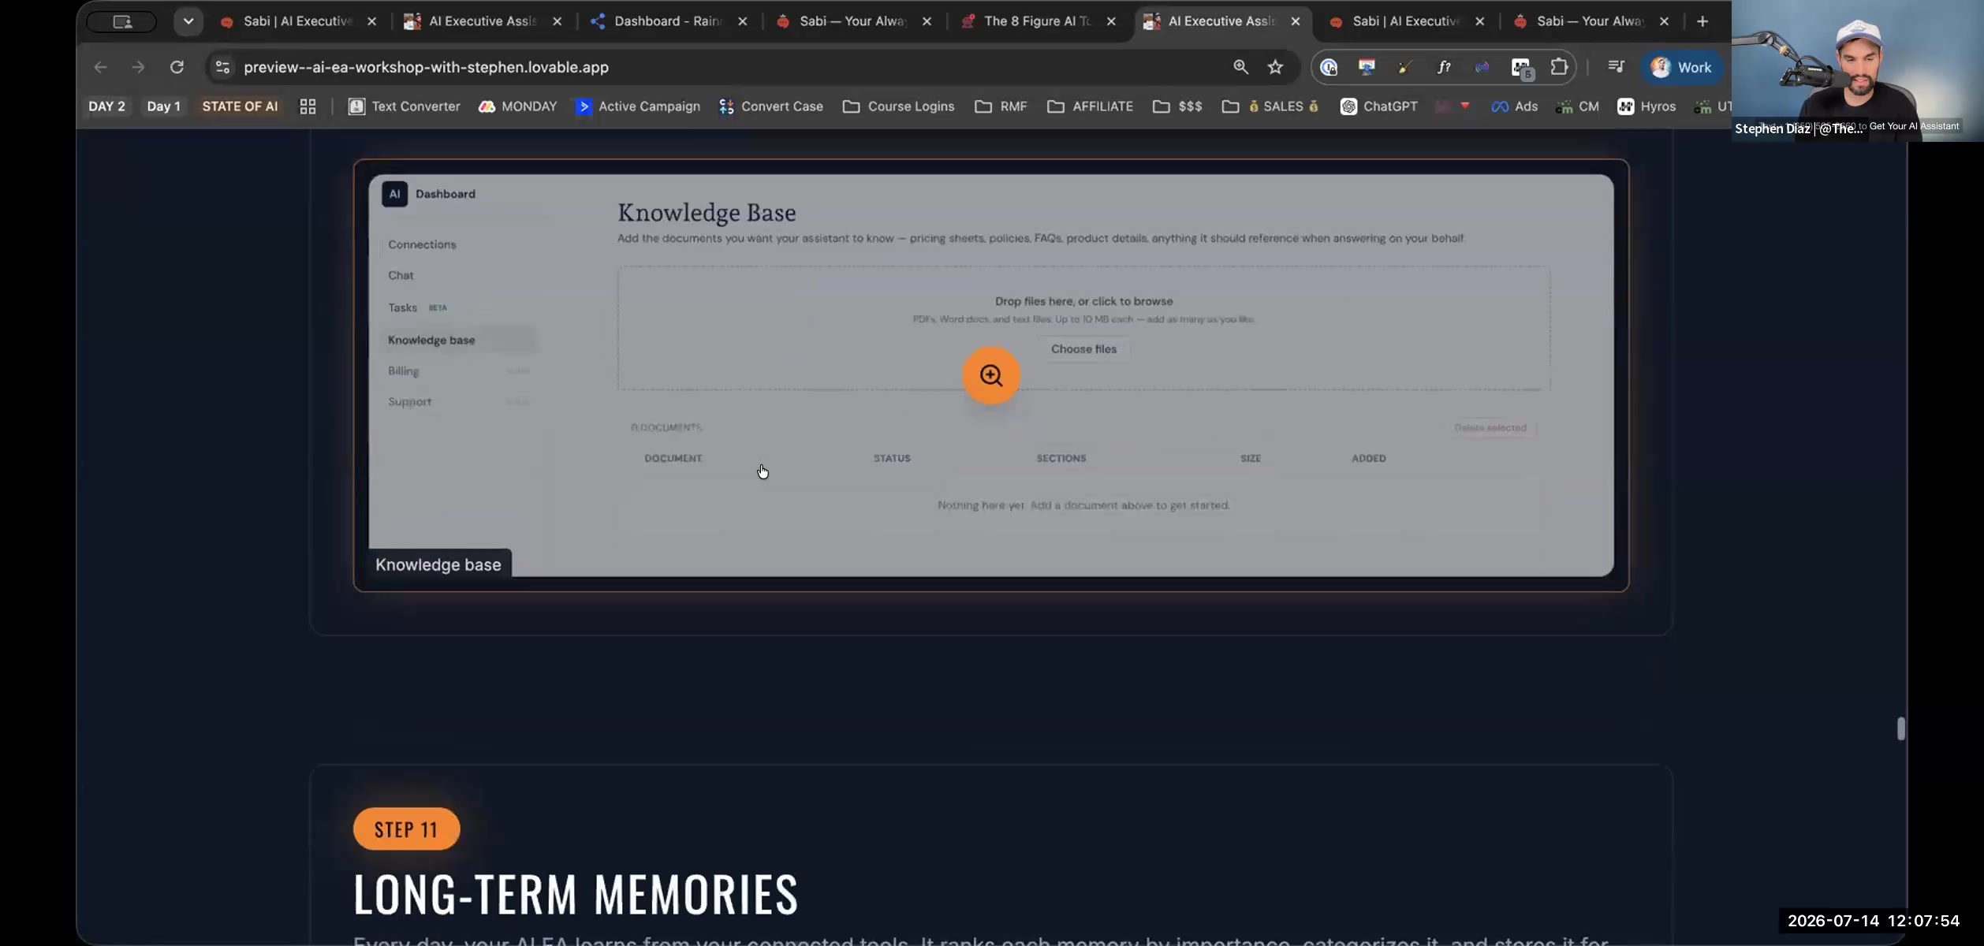Image resolution: width=1984 pixels, height=946 pixels.
Task: Close The 8 Figure AI tab
Action: (1111, 21)
